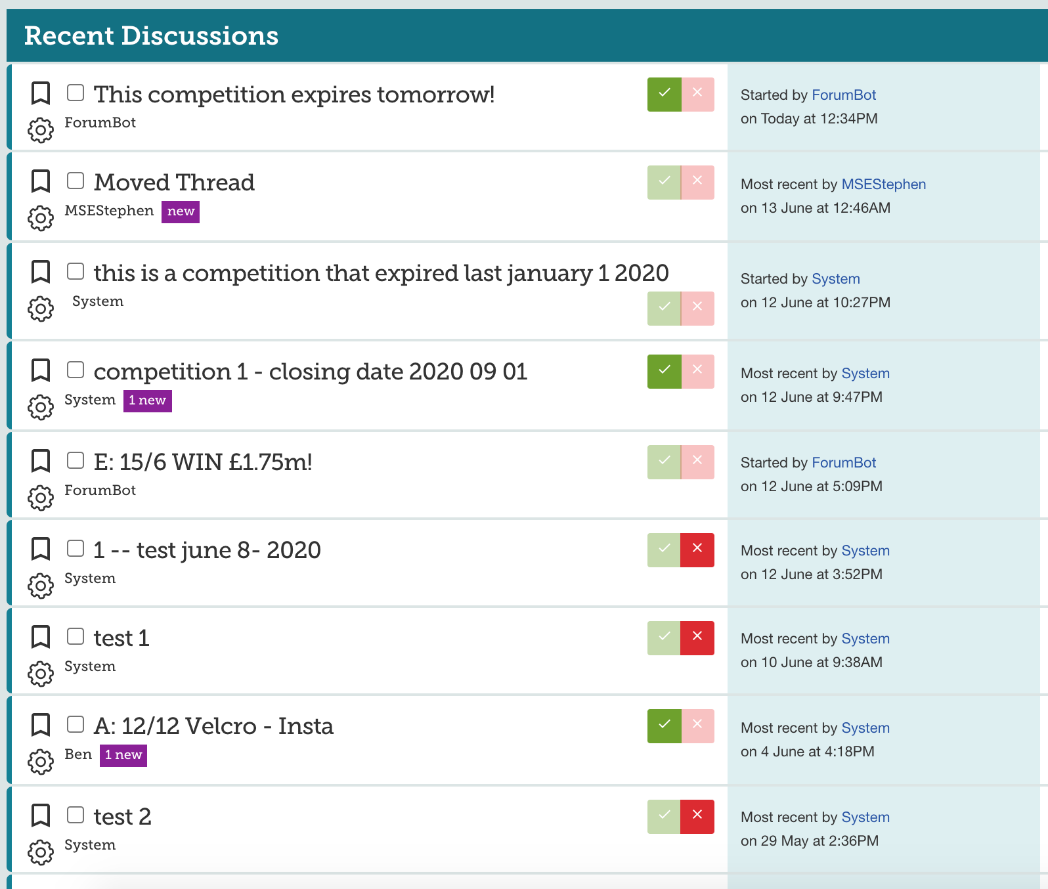The height and width of the screenshot is (889, 1048).
Task: Select the 'test 1' checkbox
Action: pyautogui.click(x=76, y=636)
